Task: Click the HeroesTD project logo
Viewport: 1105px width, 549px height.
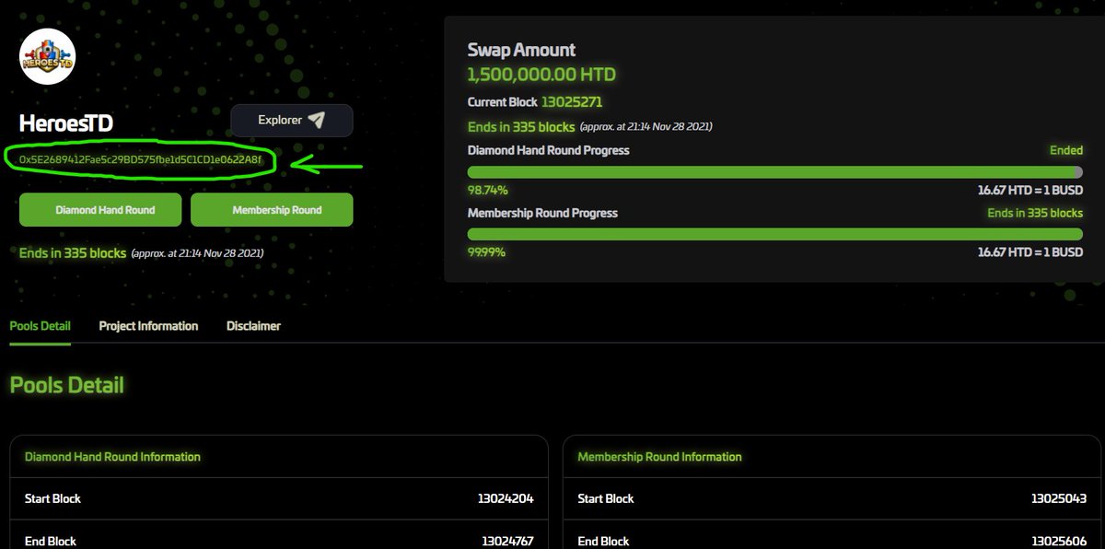Action: (47, 57)
